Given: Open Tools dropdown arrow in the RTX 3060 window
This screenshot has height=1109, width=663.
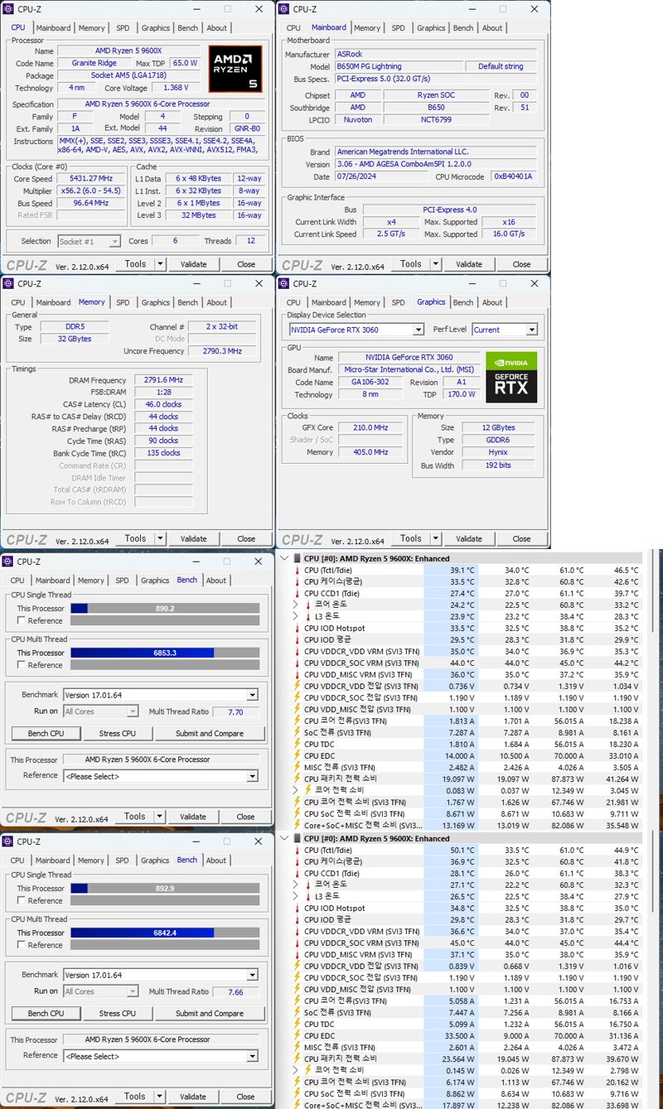Looking at the screenshot, I should pyautogui.click(x=437, y=538).
